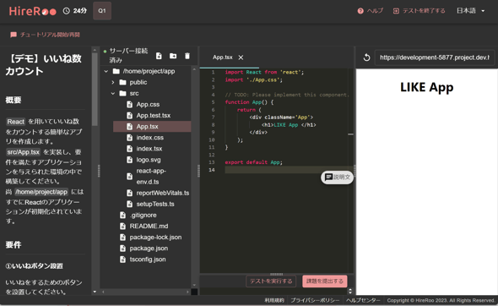Open プライバシーポリシー privacy policy link

315,300
